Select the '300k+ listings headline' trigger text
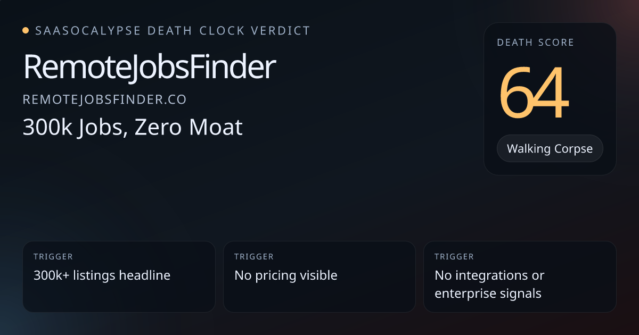Image resolution: width=639 pixels, height=335 pixels. [102, 275]
